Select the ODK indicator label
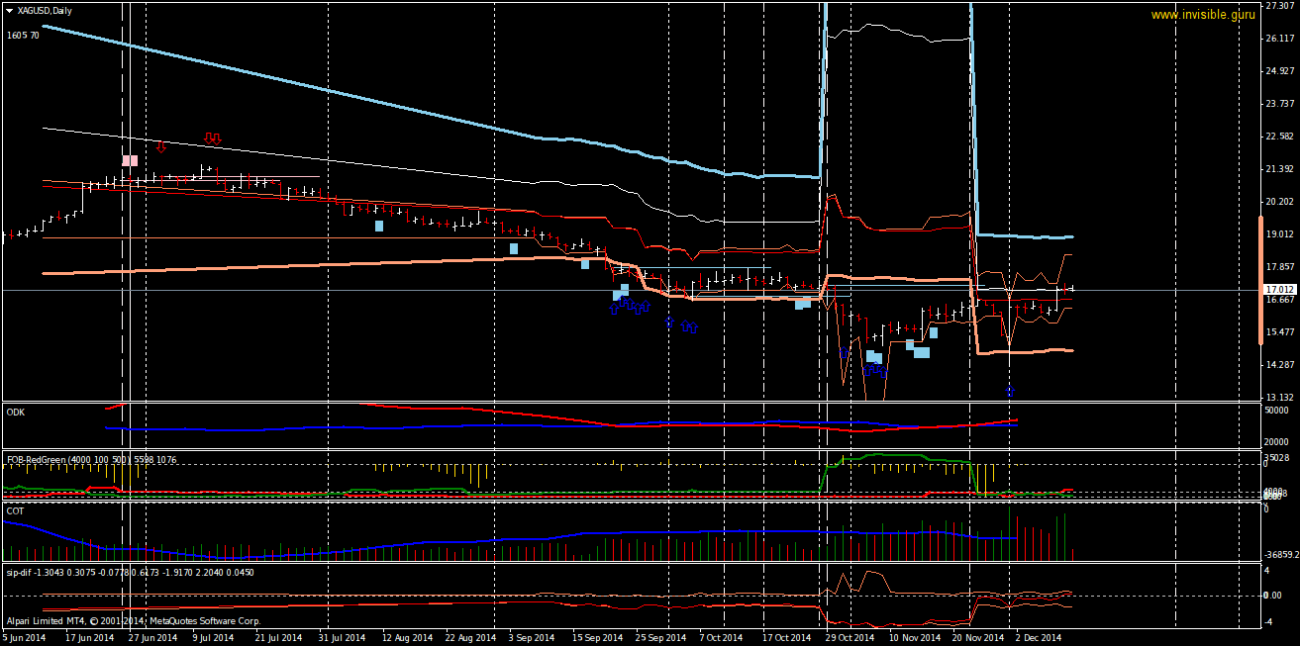Image resolution: width=1300 pixels, height=646 pixels. point(16,411)
